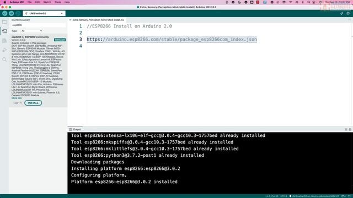Click the Upload arrow button
The height and width of the screenshot is (198, 353).
[x=11, y=13]
